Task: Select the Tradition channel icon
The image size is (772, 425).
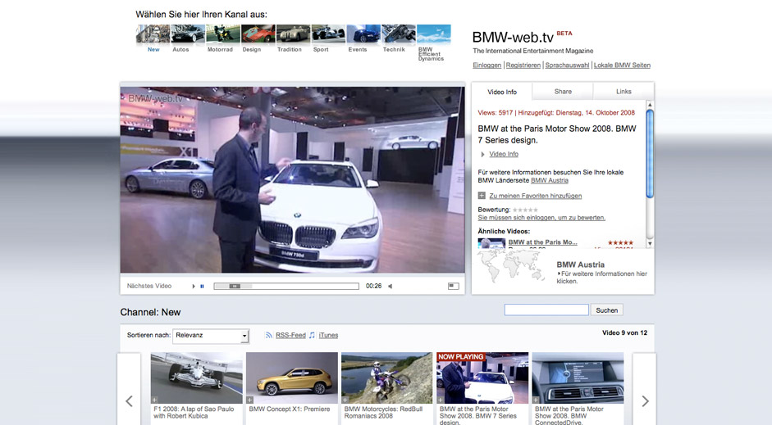Action: point(294,34)
